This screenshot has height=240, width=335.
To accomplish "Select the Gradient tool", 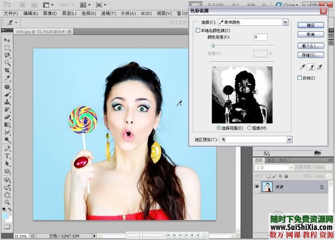I will pos(7,125).
